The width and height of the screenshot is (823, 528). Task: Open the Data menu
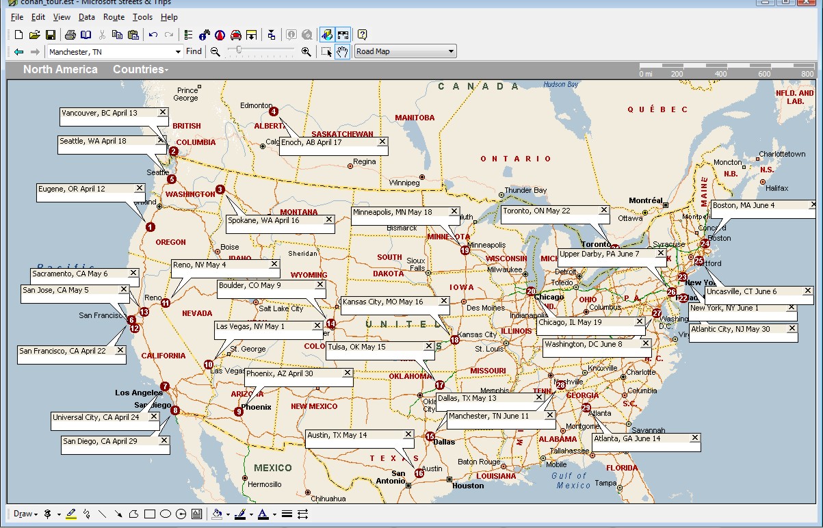coord(87,17)
